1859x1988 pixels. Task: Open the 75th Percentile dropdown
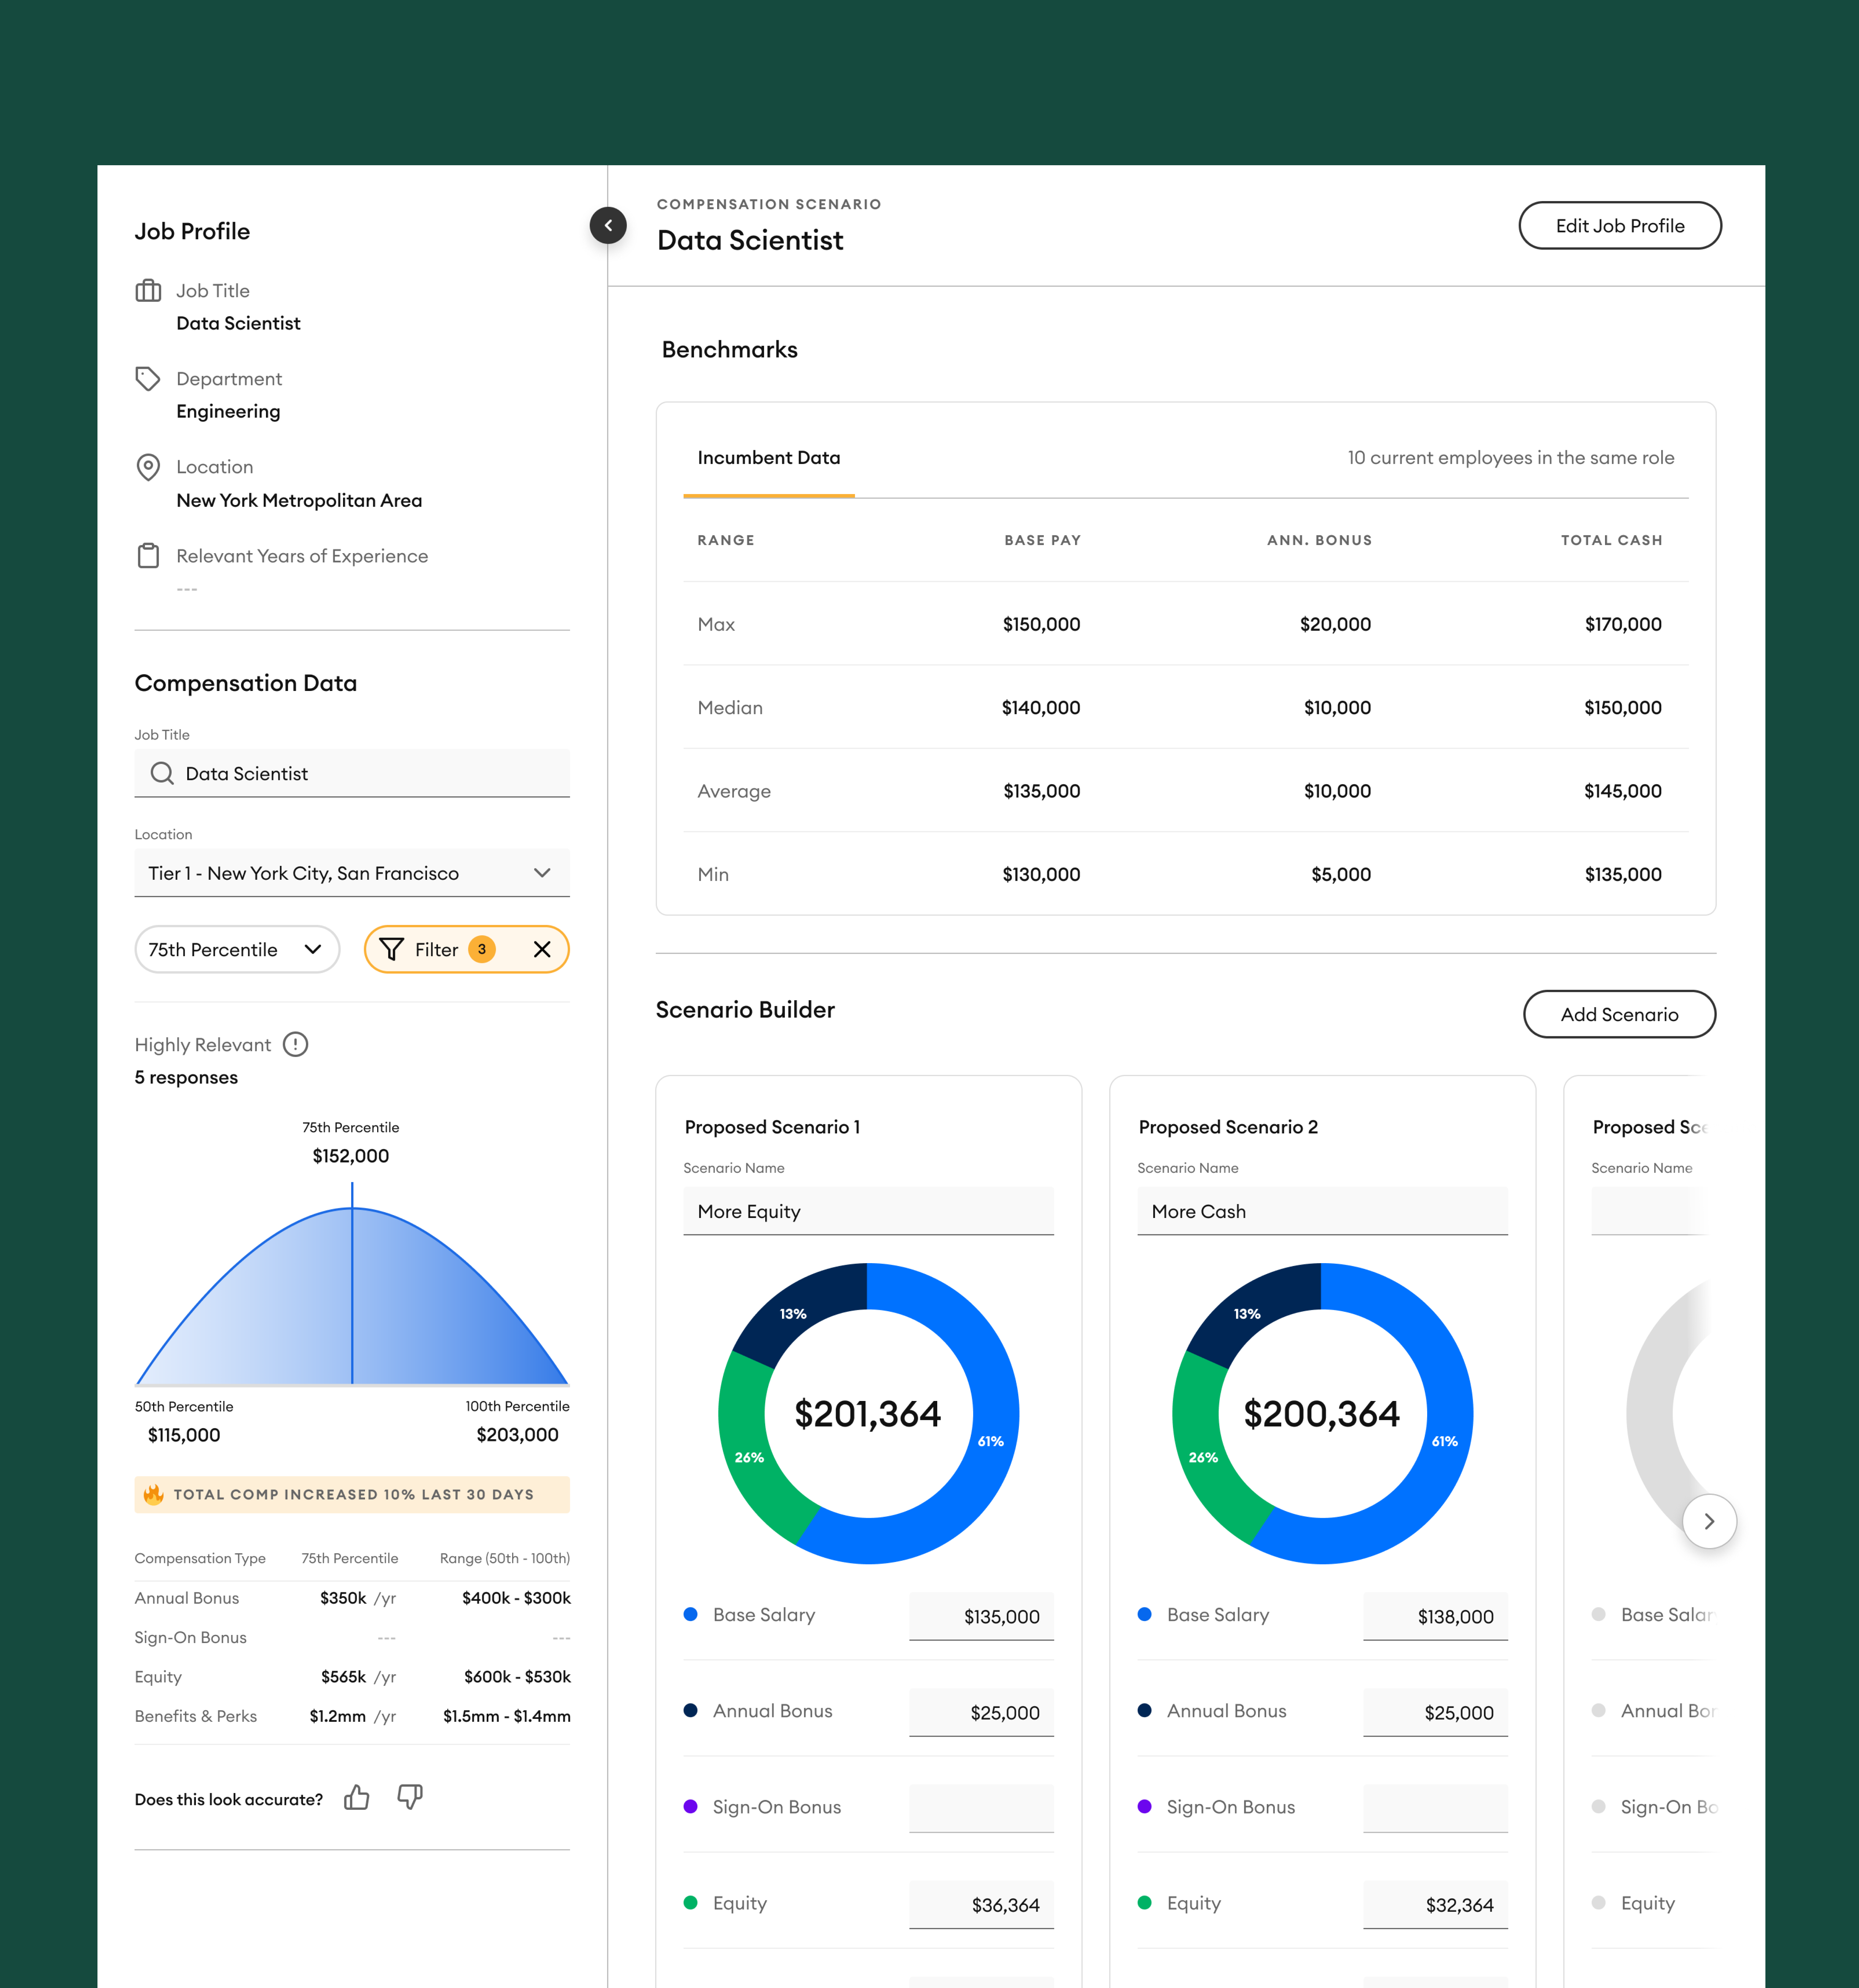[x=237, y=949]
